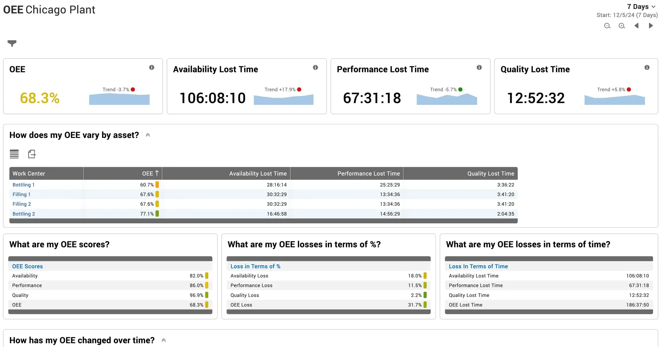Click the OEE trend sparkline chart
Viewport: 661px width, 347px height.
coord(119,99)
